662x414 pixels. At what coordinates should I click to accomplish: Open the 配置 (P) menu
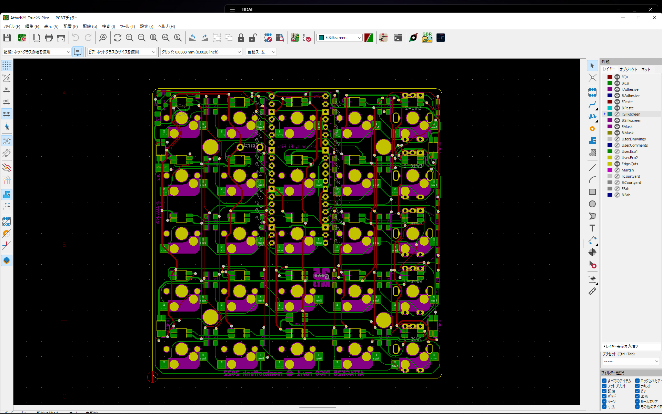click(70, 27)
